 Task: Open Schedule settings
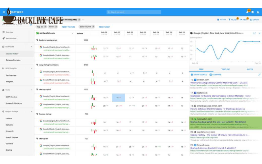coord(9,144)
